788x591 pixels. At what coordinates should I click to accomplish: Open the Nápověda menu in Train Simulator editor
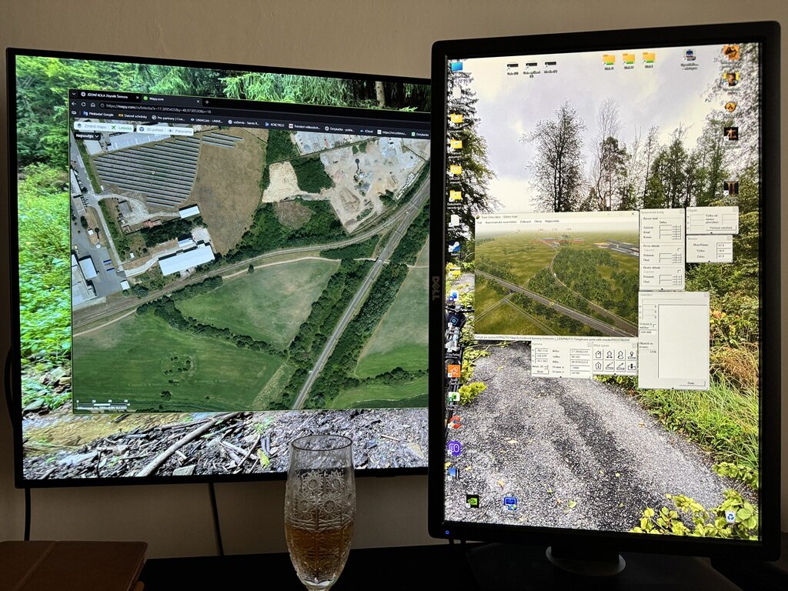point(552,221)
